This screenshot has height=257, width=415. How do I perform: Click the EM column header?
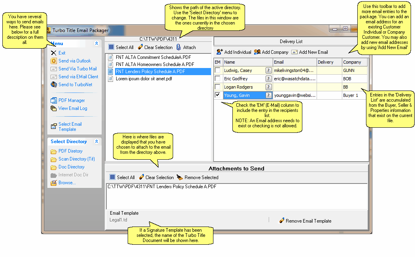coord(218,62)
